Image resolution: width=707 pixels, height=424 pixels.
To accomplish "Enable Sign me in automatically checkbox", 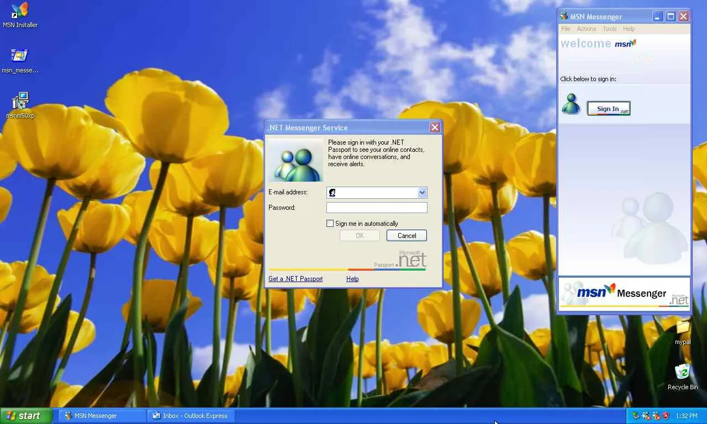I will click(330, 224).
